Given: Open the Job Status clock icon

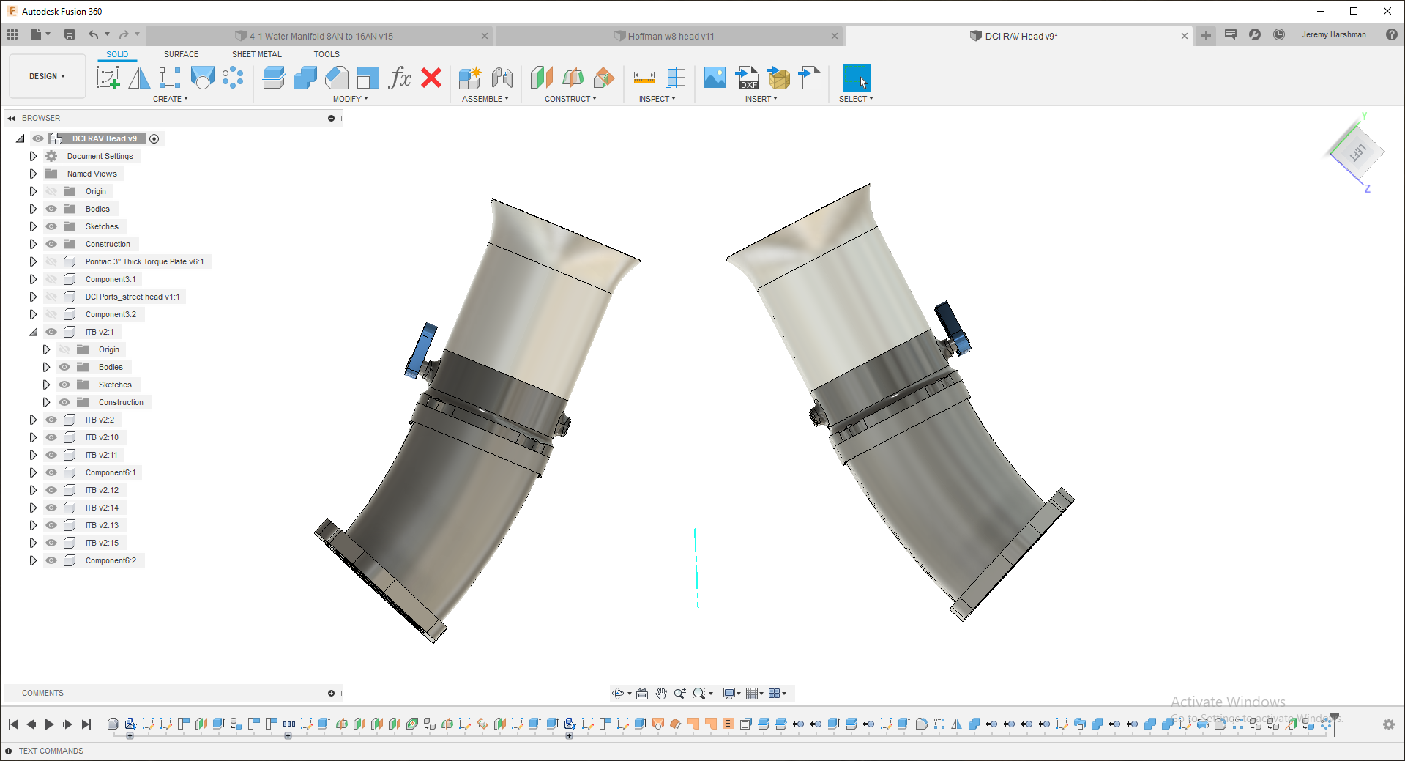Looking at the screenshot, I should click(1279, 34).
